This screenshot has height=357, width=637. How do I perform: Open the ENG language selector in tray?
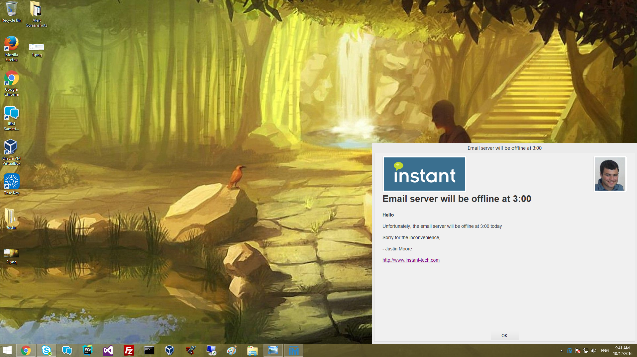pos(605,351)
